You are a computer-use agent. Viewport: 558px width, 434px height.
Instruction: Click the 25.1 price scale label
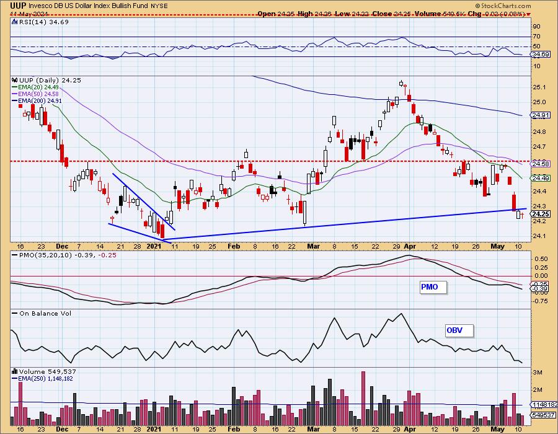coord(539,87)
